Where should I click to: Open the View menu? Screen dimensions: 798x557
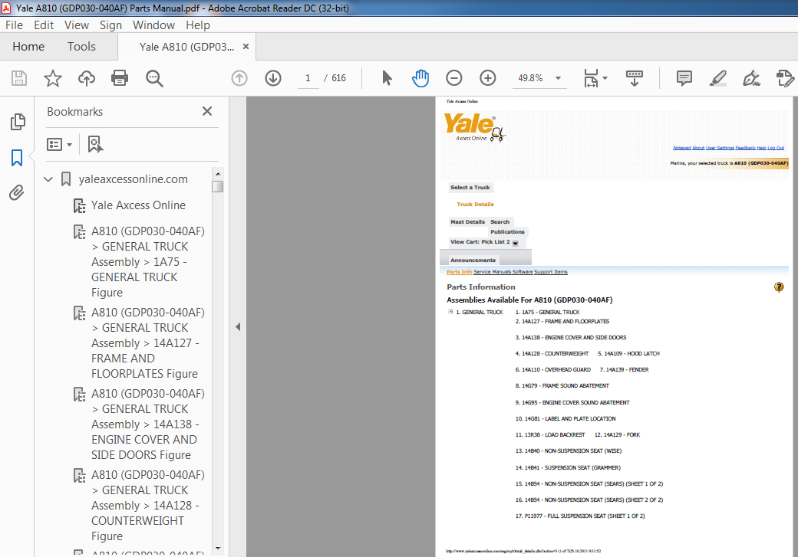[x=76, y=25]
